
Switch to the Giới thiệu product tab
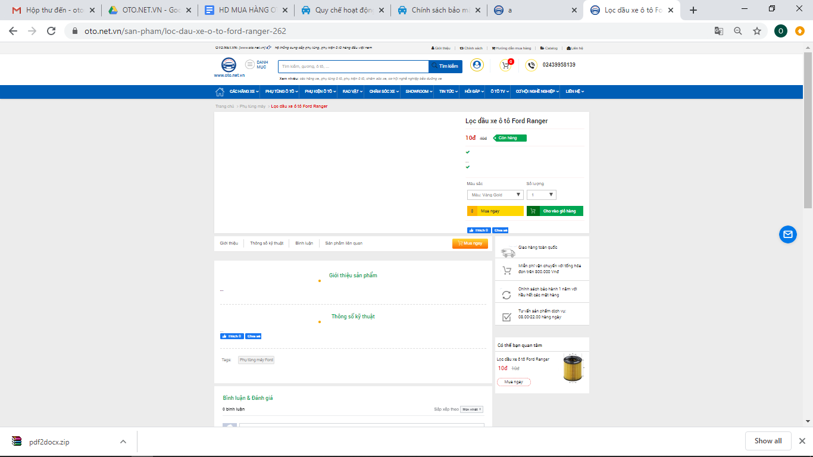(229, 243)
